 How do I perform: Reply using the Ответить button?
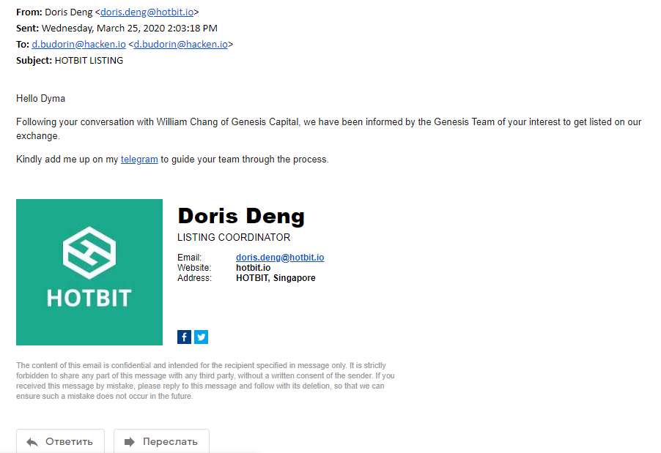pyautogui.click(x=60, y=441)
